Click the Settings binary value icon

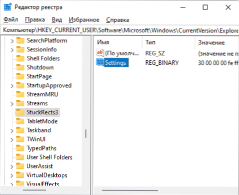(x=100, y=62)
